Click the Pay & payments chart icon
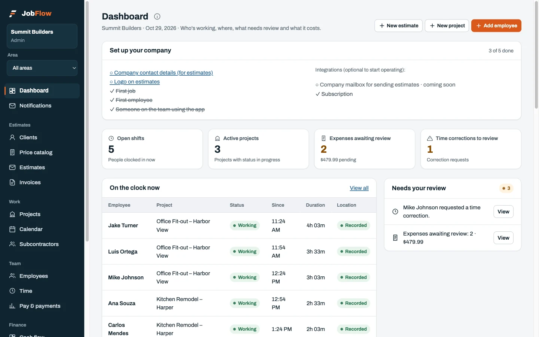The height and width of the screenshot is (337, 539). point(12,306)
